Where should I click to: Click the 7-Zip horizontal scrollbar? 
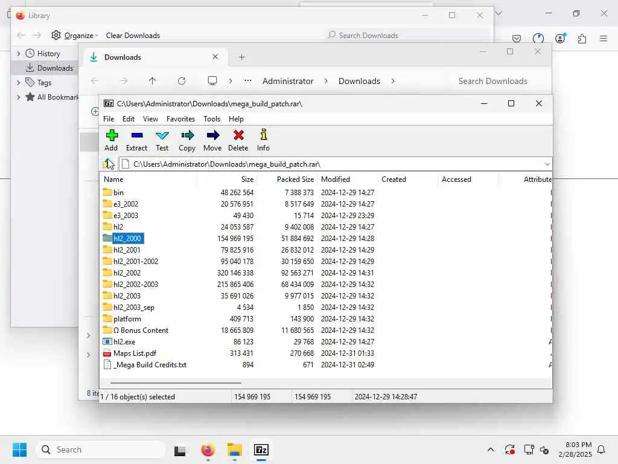(x=176, y=382)
